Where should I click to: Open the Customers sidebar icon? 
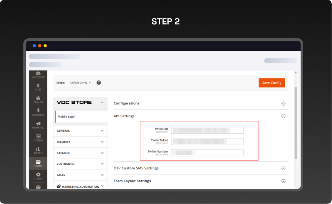[38, 112]
